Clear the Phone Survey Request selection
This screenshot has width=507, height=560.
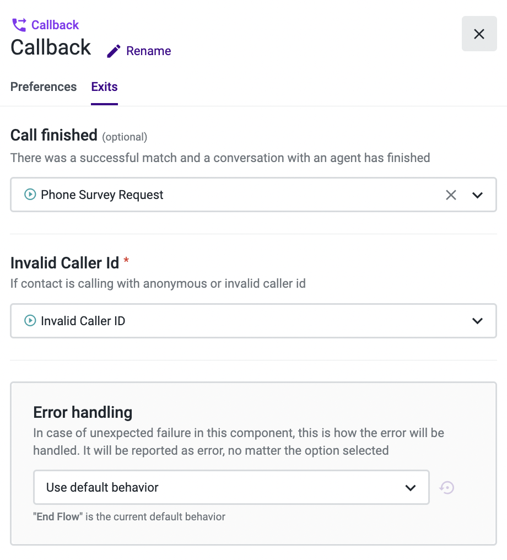pos(451,195)
